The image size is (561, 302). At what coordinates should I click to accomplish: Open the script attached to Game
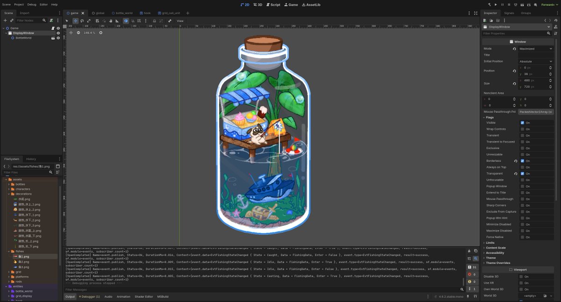click(x=53, y=28)
